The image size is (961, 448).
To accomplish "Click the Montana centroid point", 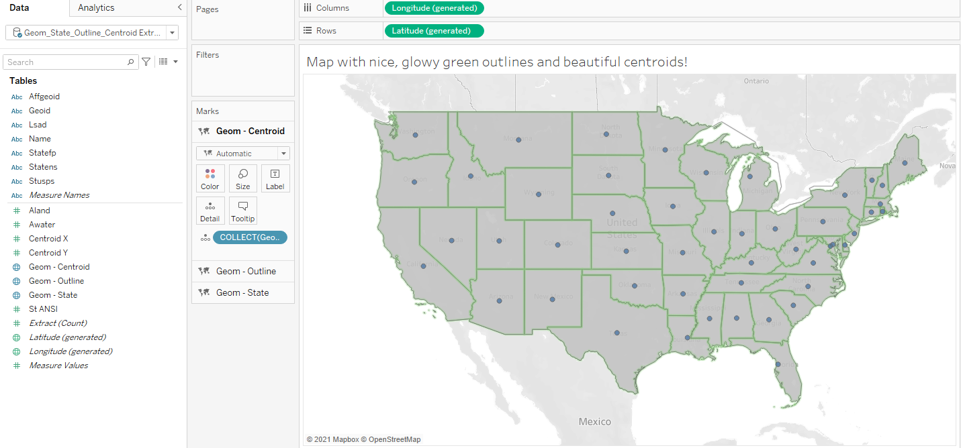I will (518, 140).
